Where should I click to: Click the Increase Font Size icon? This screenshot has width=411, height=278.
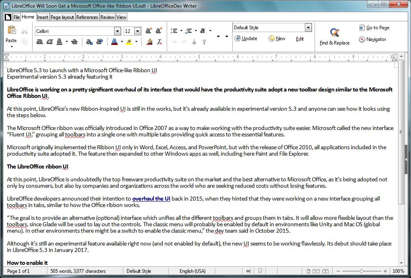(149, 30)
